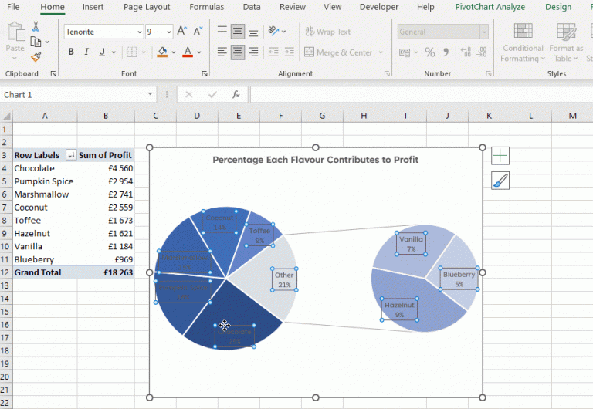Viewport: 593px width, 409px height.
Task: Open Underline style dropdown arrow
Action: click(114, 52)
